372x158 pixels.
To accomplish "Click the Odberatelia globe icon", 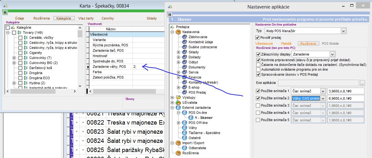I will pos(185,148).
